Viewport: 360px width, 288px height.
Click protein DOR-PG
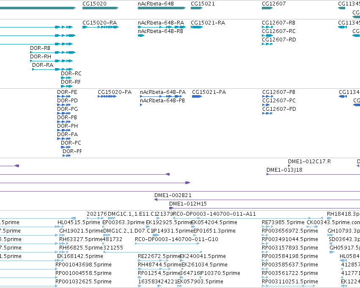pyautogui.click(x=67, y=109)
